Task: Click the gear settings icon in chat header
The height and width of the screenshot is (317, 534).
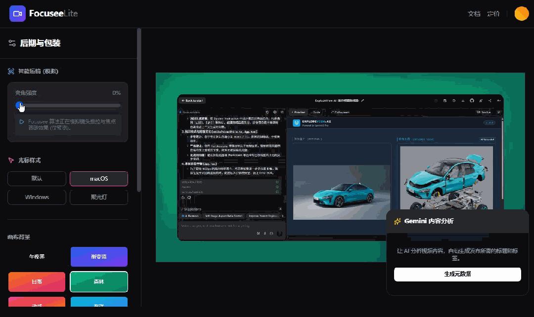Action: (275, 112)
